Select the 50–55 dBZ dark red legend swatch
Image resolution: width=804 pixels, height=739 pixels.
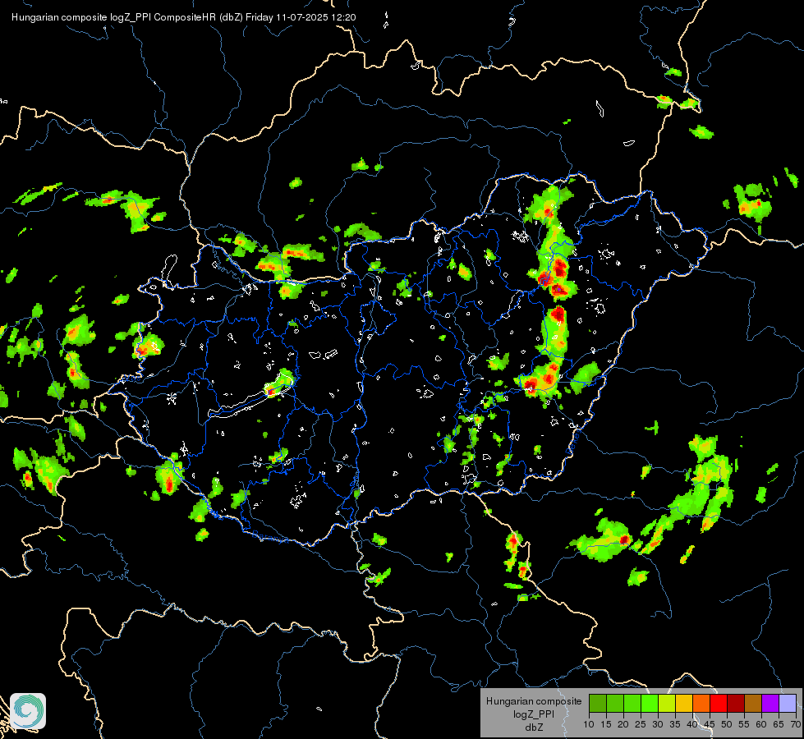[736, 703]
